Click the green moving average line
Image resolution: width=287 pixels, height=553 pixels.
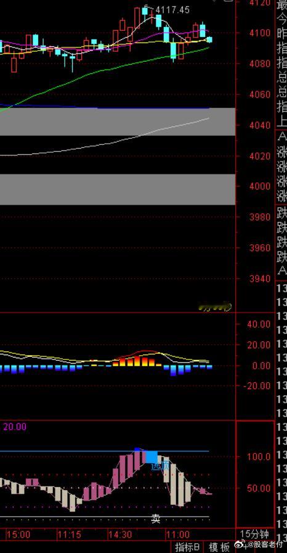tap(106, 70)
